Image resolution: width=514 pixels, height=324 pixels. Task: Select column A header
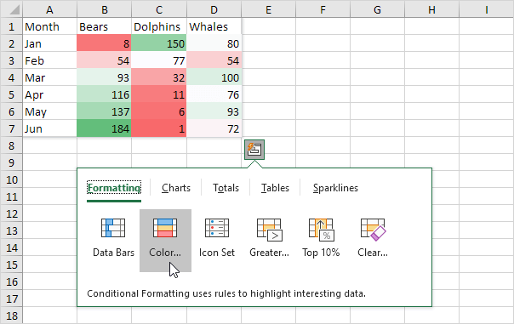pos(49,9)
